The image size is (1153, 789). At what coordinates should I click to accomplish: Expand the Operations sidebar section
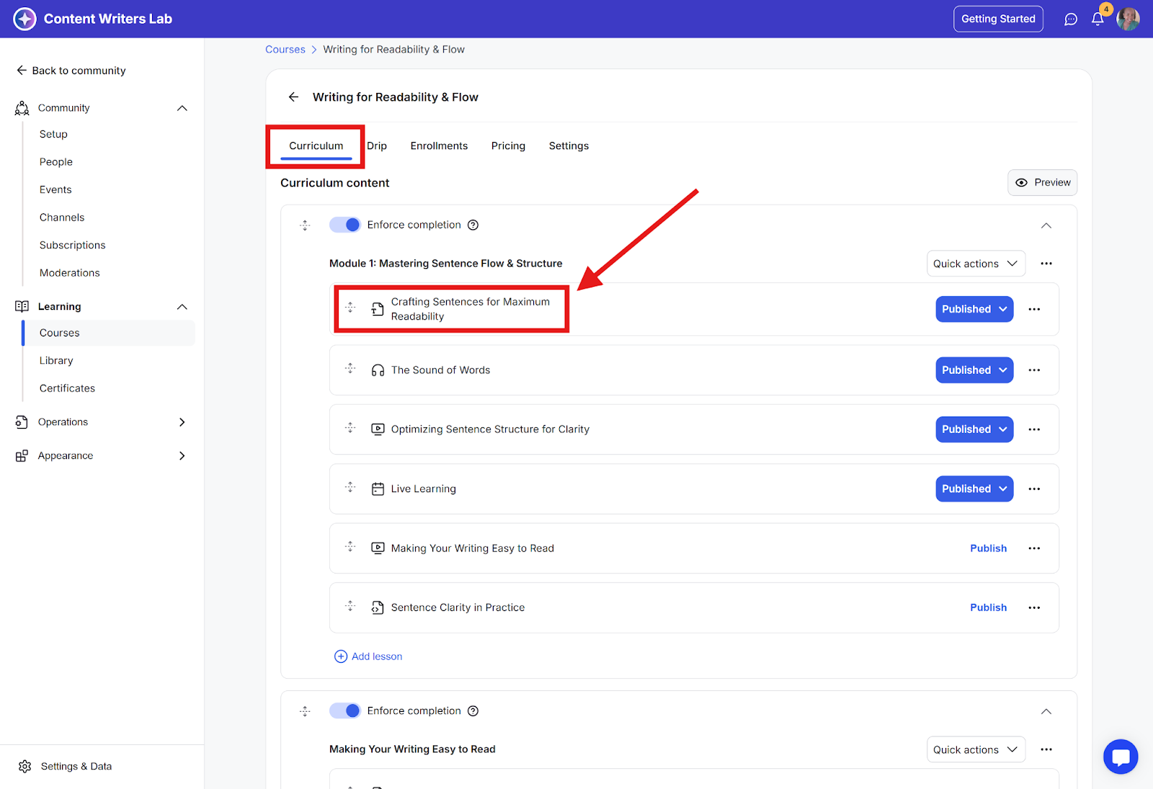click(182, 422)
